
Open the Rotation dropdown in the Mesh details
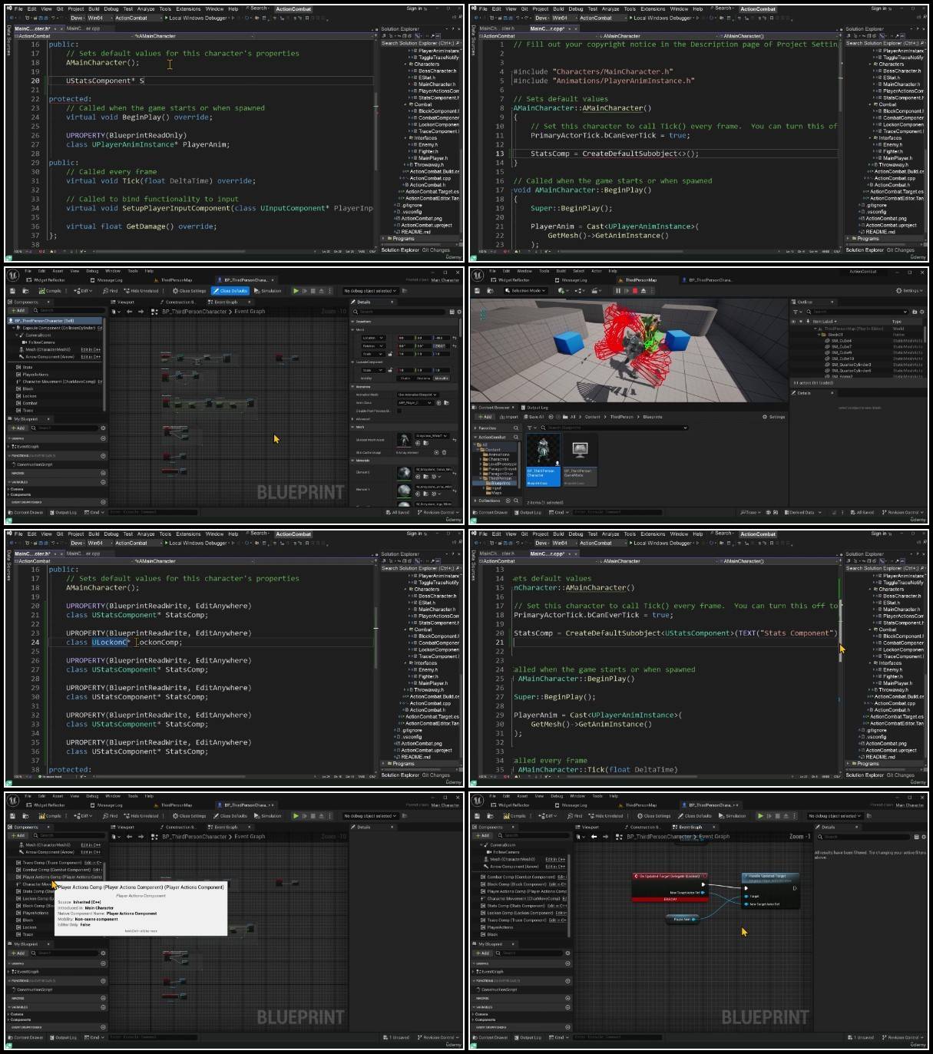pyautogui.click(x=372, y=346)
